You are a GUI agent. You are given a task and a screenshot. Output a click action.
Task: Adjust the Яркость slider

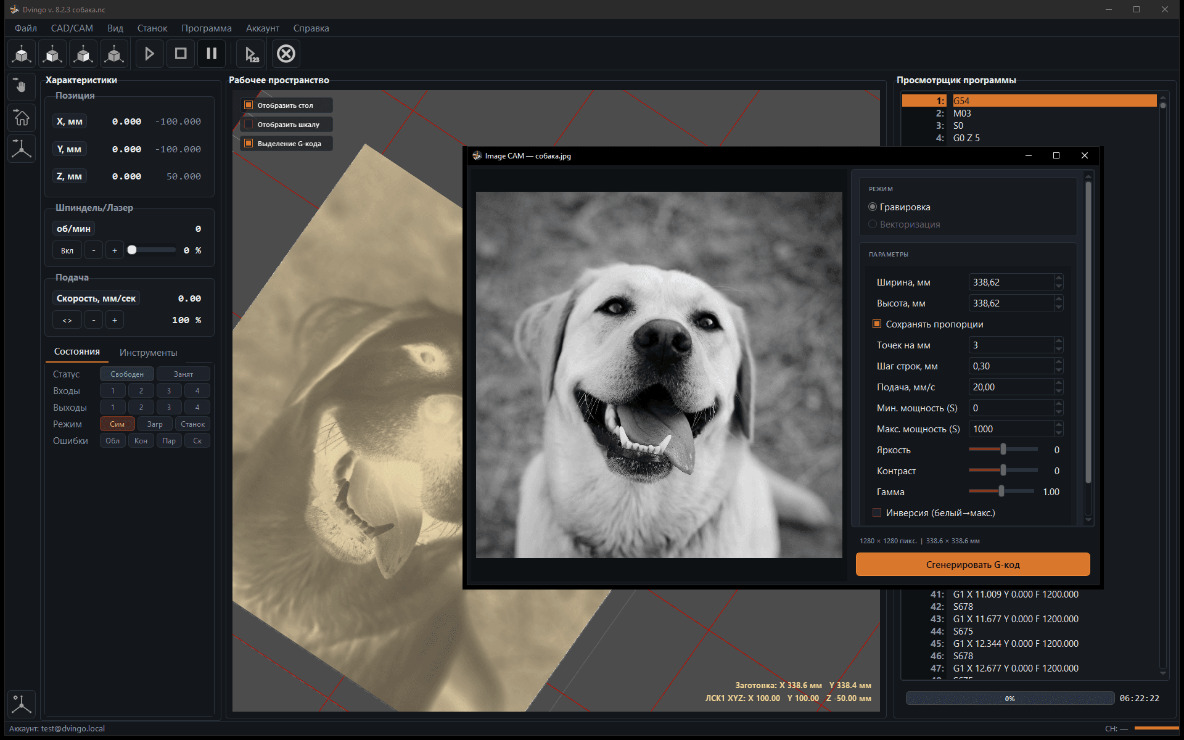1003,450
